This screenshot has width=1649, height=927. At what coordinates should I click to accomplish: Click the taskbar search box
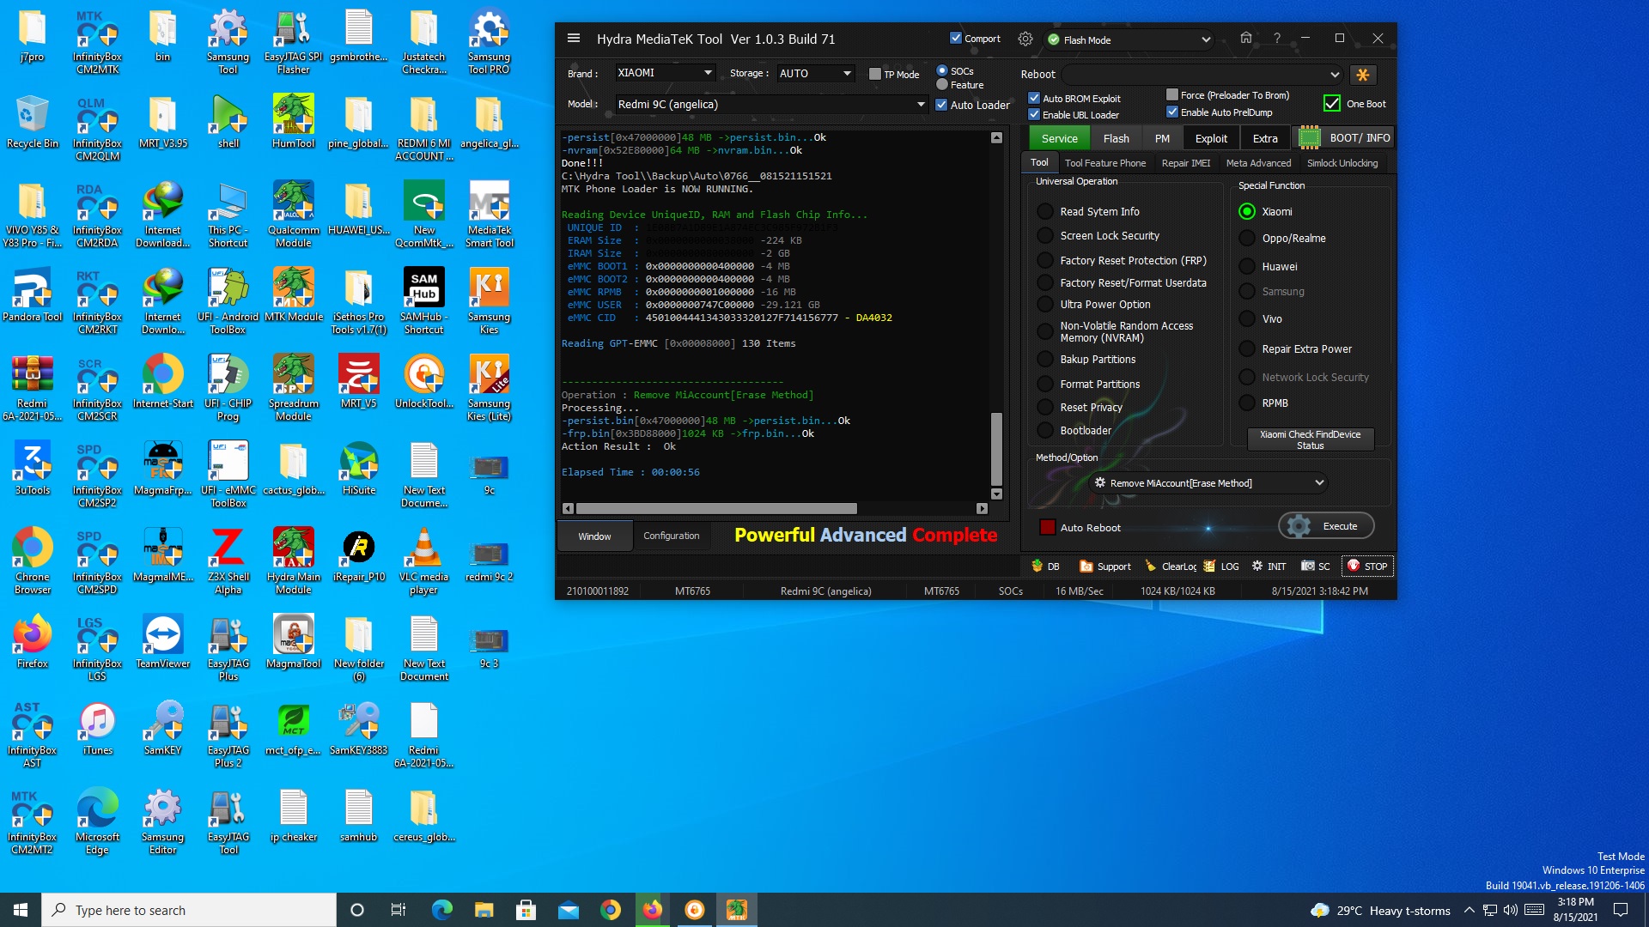[189, 910]
